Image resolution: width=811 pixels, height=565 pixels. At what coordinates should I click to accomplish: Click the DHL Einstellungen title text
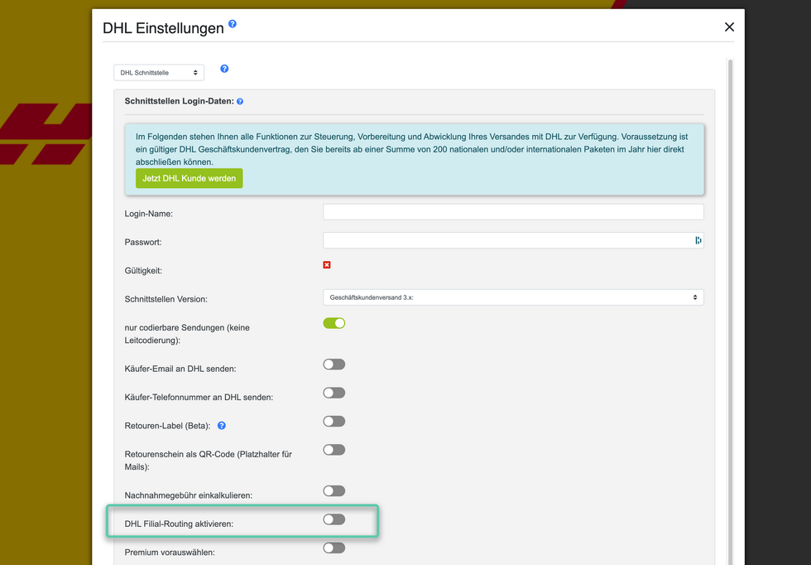point(164,28)
